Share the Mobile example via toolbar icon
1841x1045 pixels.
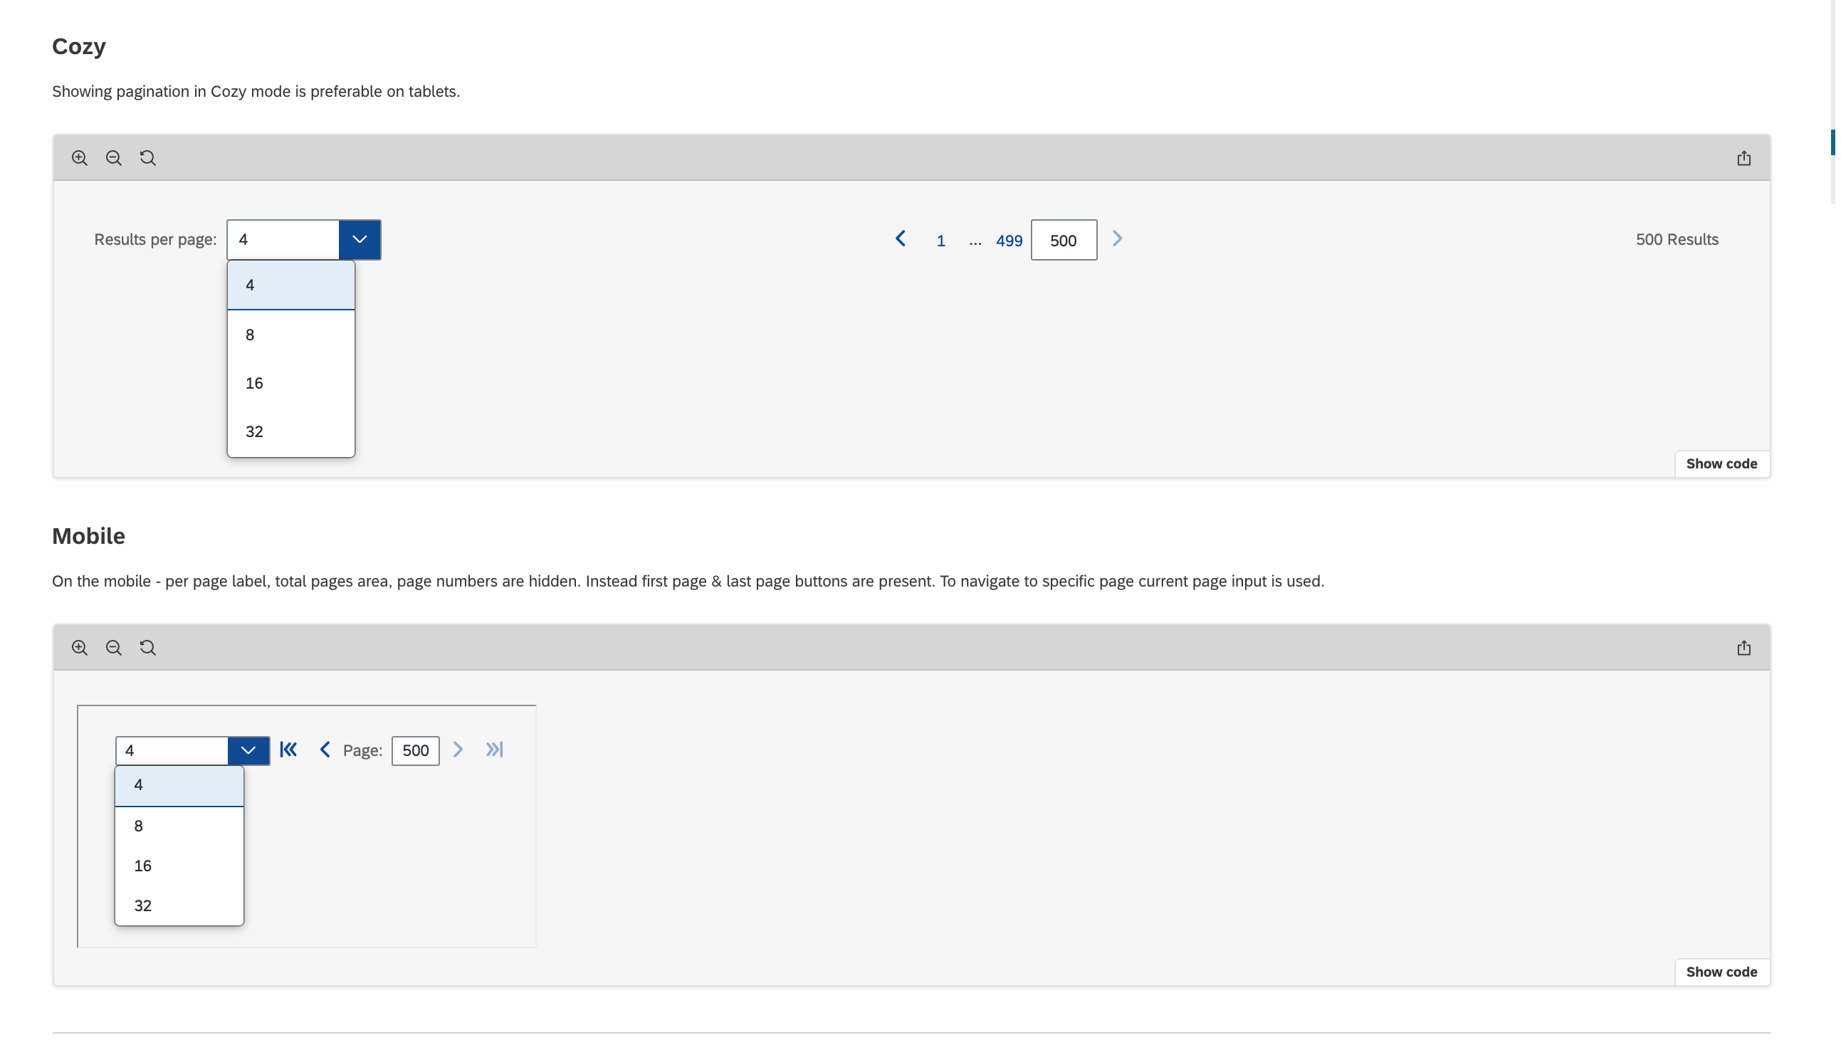[x=1744, y=648]
